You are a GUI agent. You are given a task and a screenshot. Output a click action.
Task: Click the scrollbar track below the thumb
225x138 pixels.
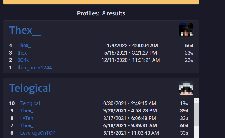click(196, 132)
